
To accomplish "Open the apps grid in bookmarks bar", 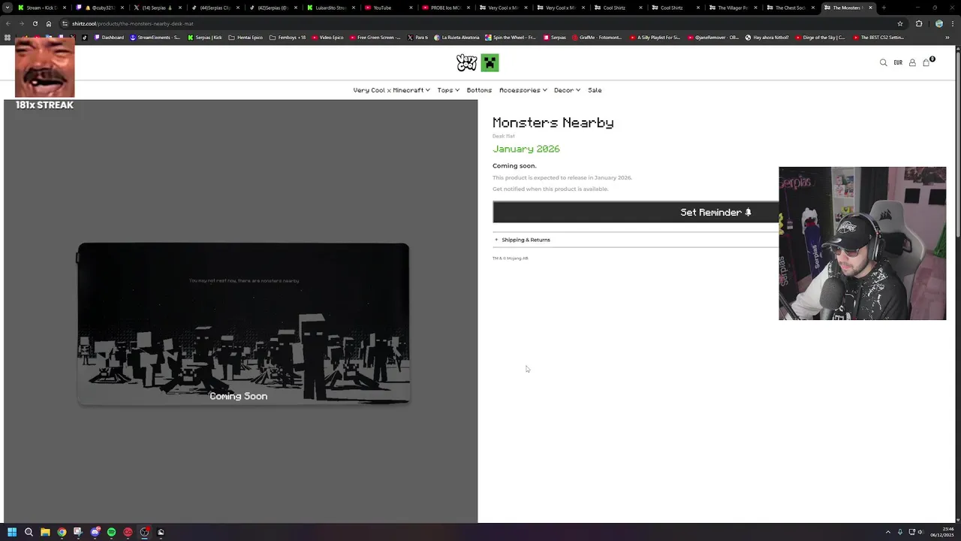I will tap(8, 38).
